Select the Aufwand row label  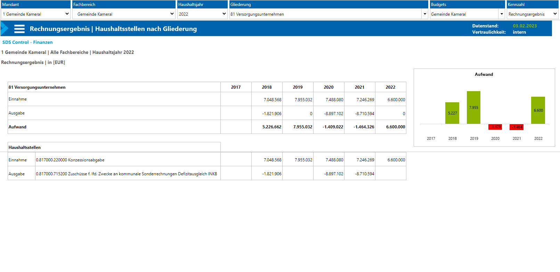(x=17, y=127)
